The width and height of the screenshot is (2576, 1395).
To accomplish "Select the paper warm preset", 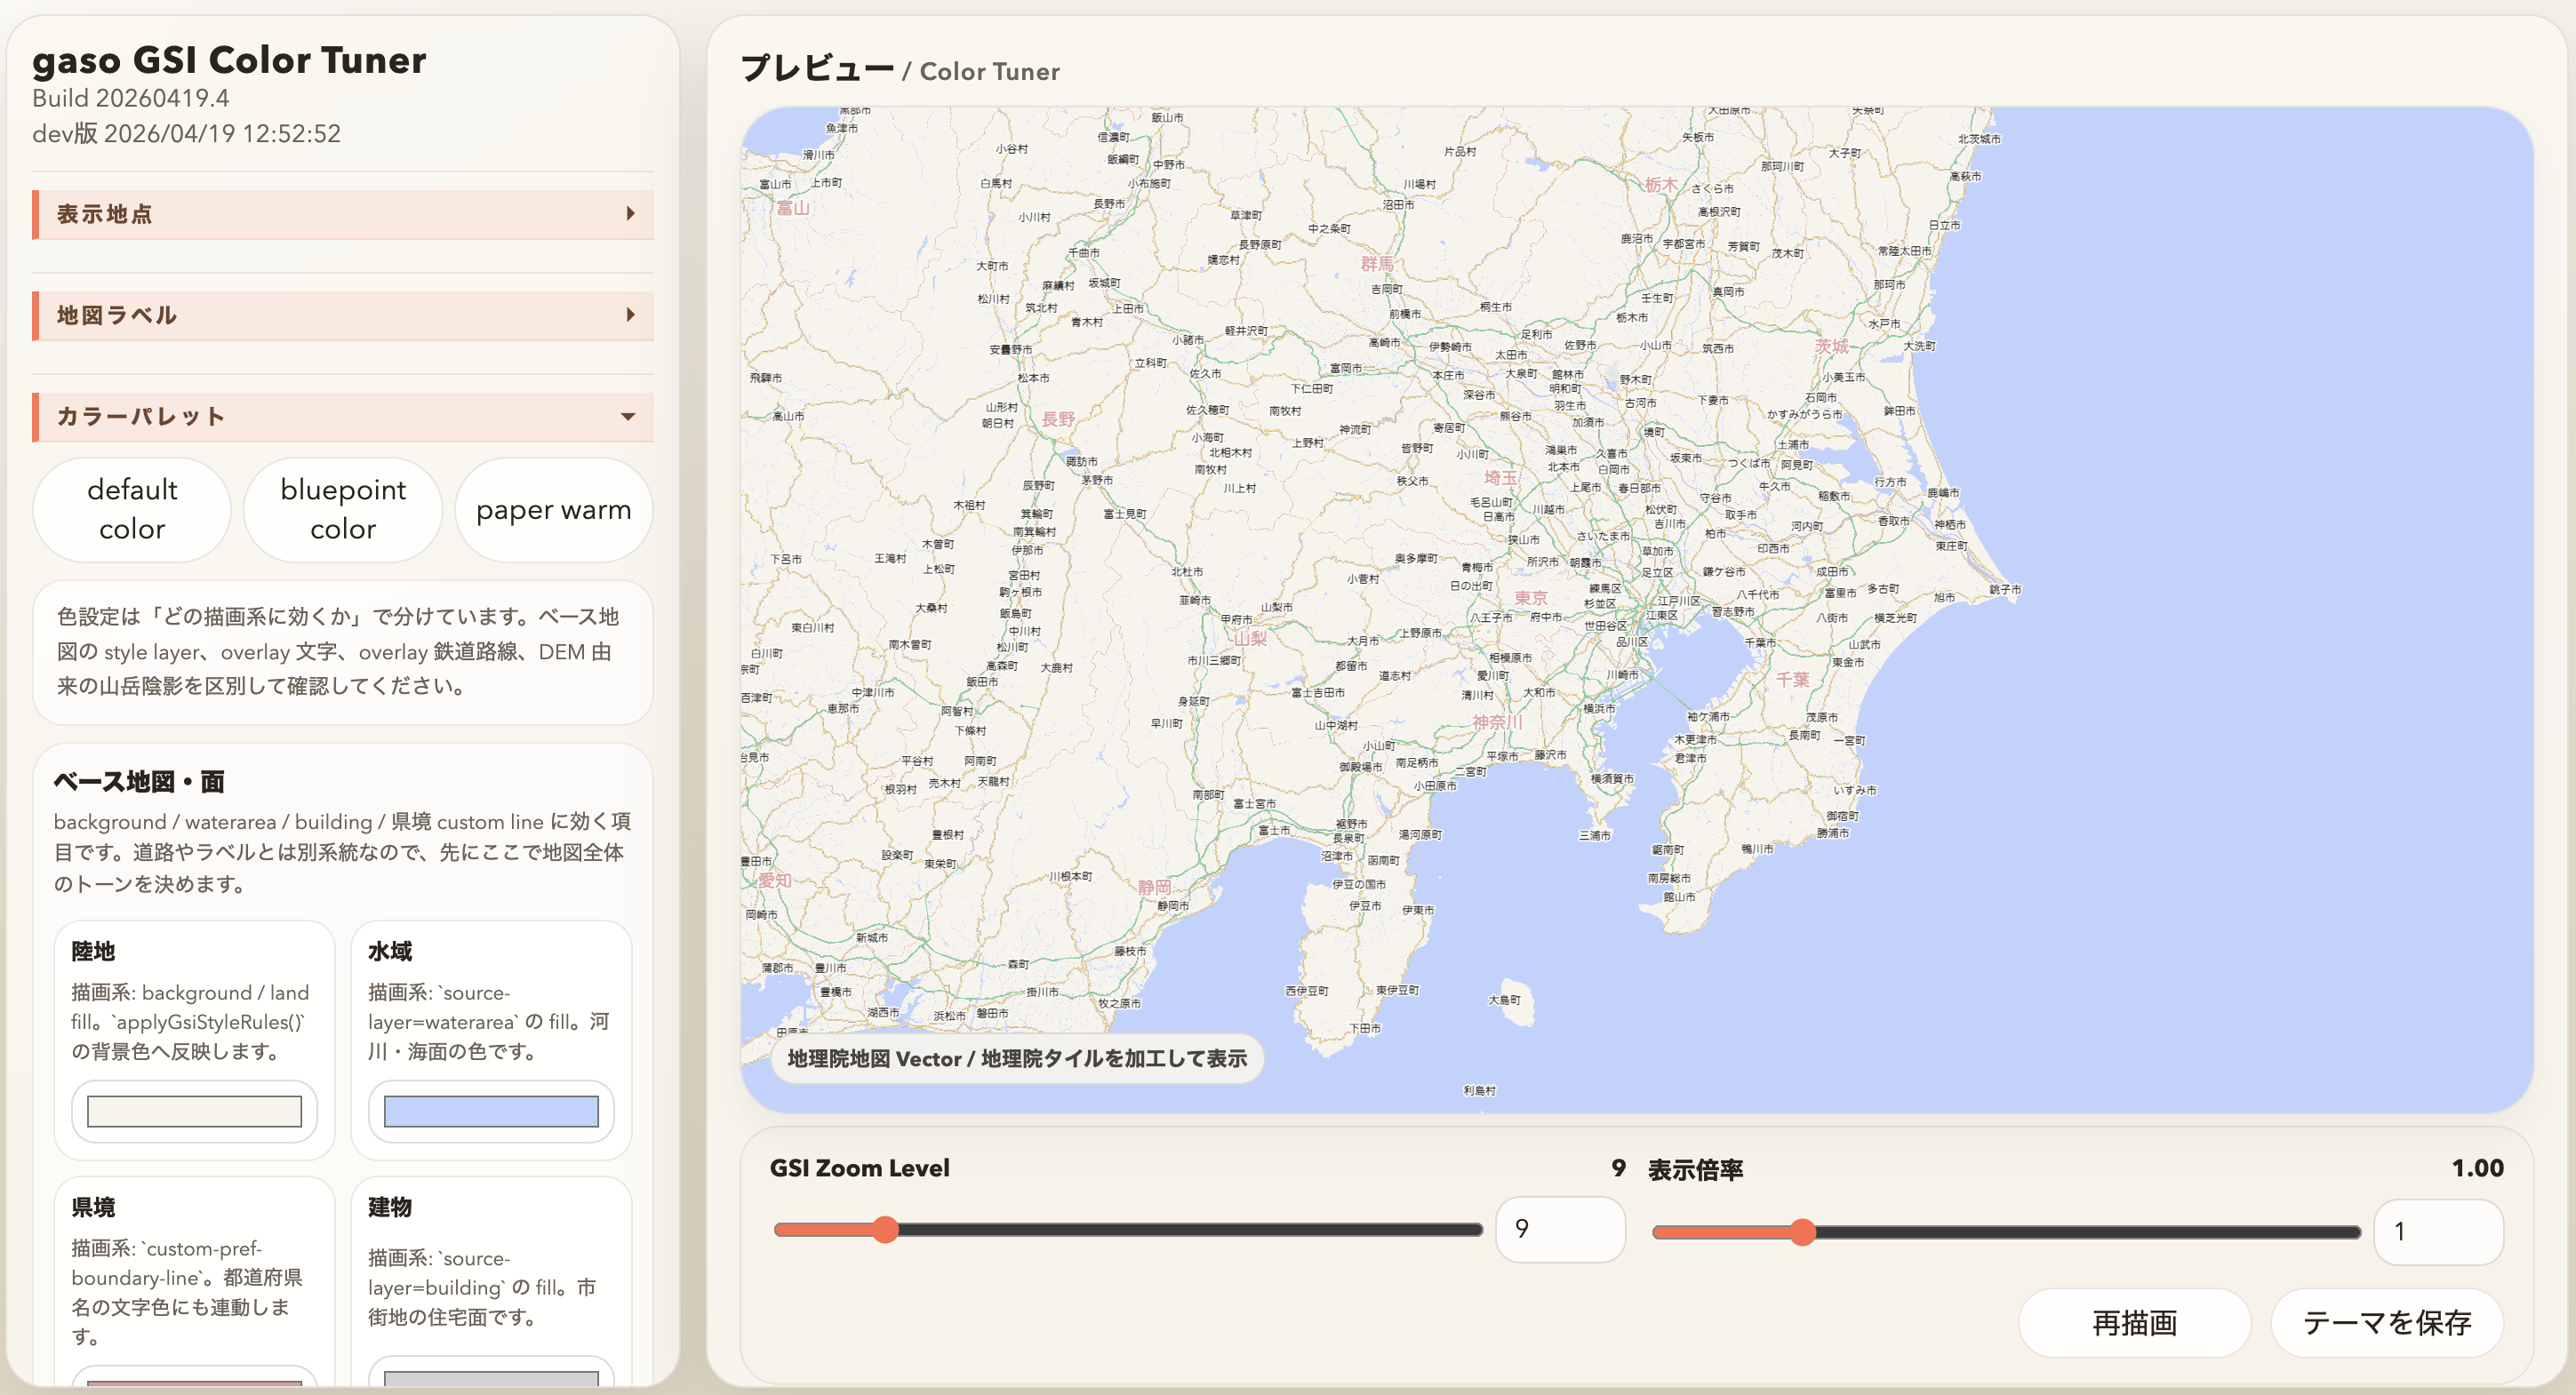I will (x=553, y=510).
